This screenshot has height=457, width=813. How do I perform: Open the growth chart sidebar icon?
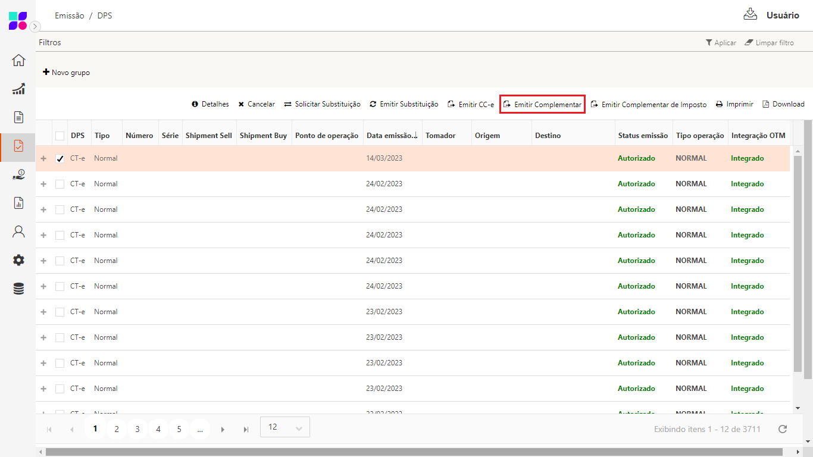(x=18, y=89)
